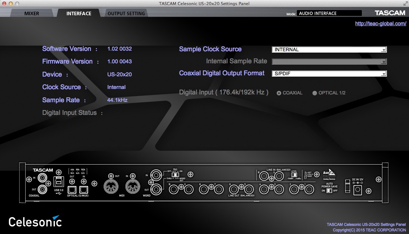
Task: Open the teac-global.com link
Action: [381, 23]
